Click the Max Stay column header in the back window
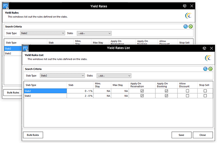The image size is (217, 143). click(x=100, y=42)
